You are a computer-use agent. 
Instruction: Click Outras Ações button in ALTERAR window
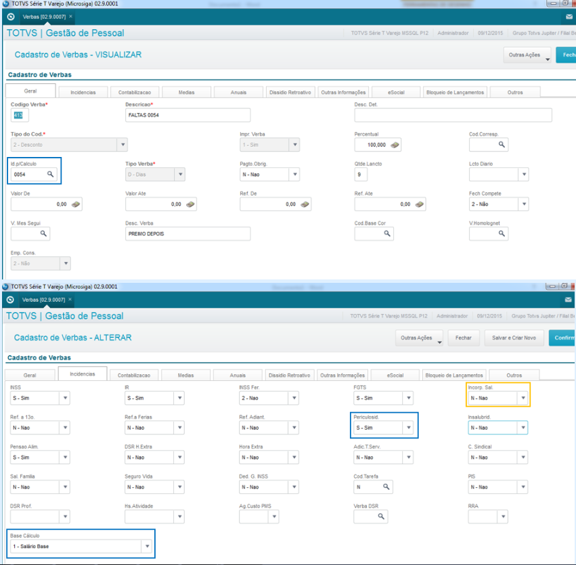pos(419,338)
